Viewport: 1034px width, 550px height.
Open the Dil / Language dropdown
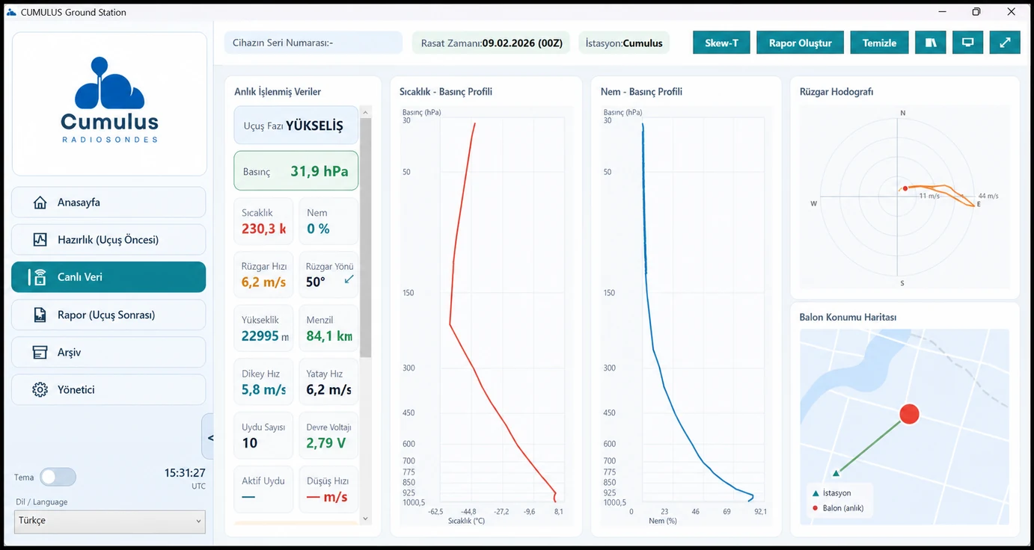coord(109,521)
